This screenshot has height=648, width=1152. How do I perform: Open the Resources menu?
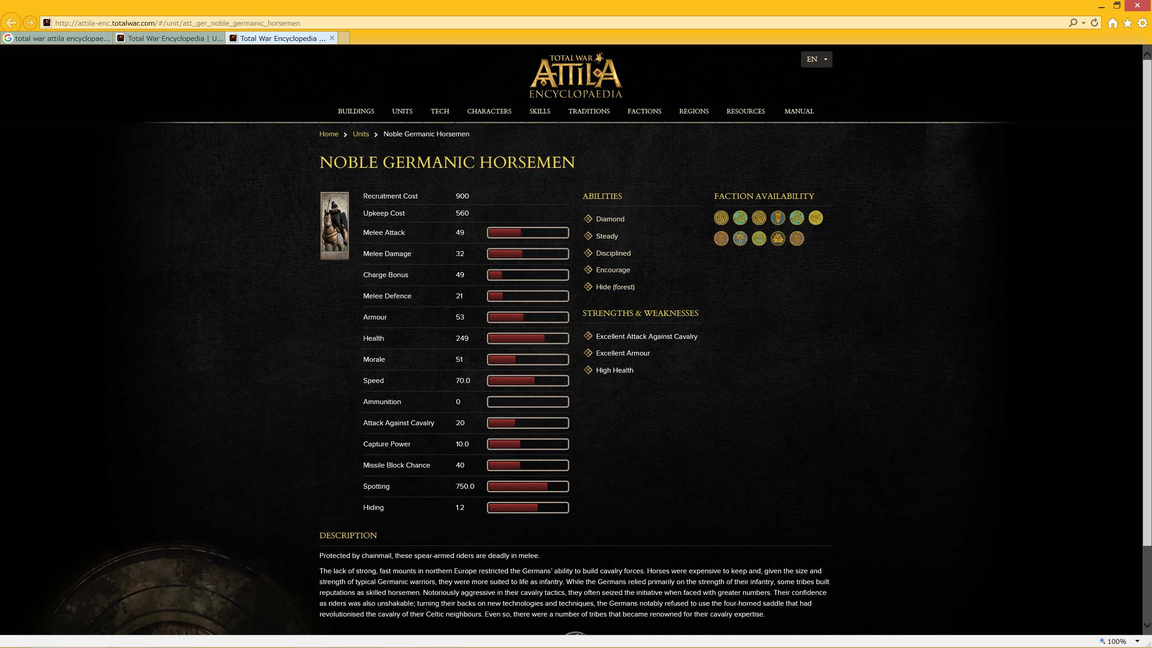[x=745, y=111]
